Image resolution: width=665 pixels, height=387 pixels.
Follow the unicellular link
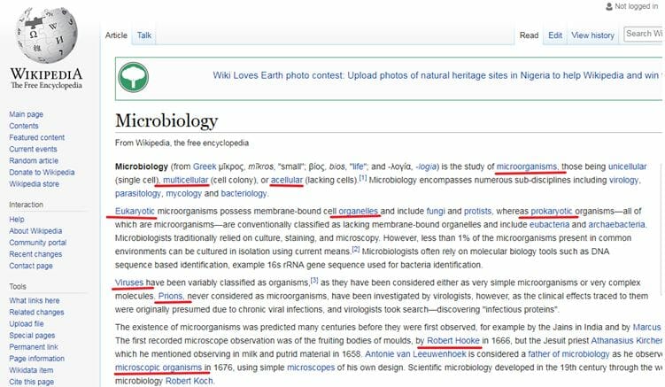627,166
